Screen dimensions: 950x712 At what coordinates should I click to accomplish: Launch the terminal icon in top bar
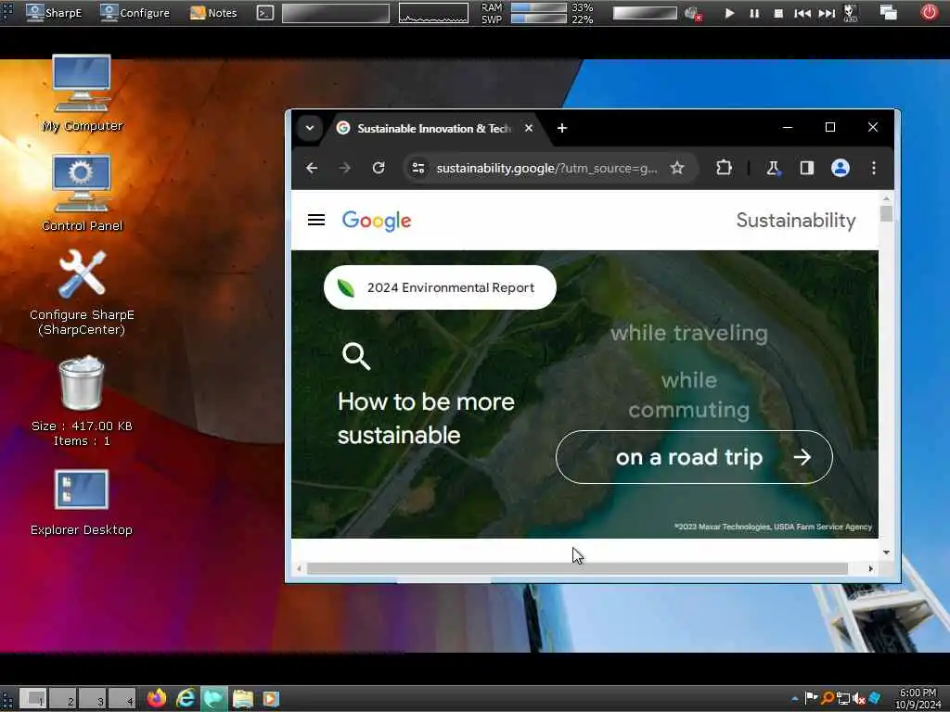(264, 13)
